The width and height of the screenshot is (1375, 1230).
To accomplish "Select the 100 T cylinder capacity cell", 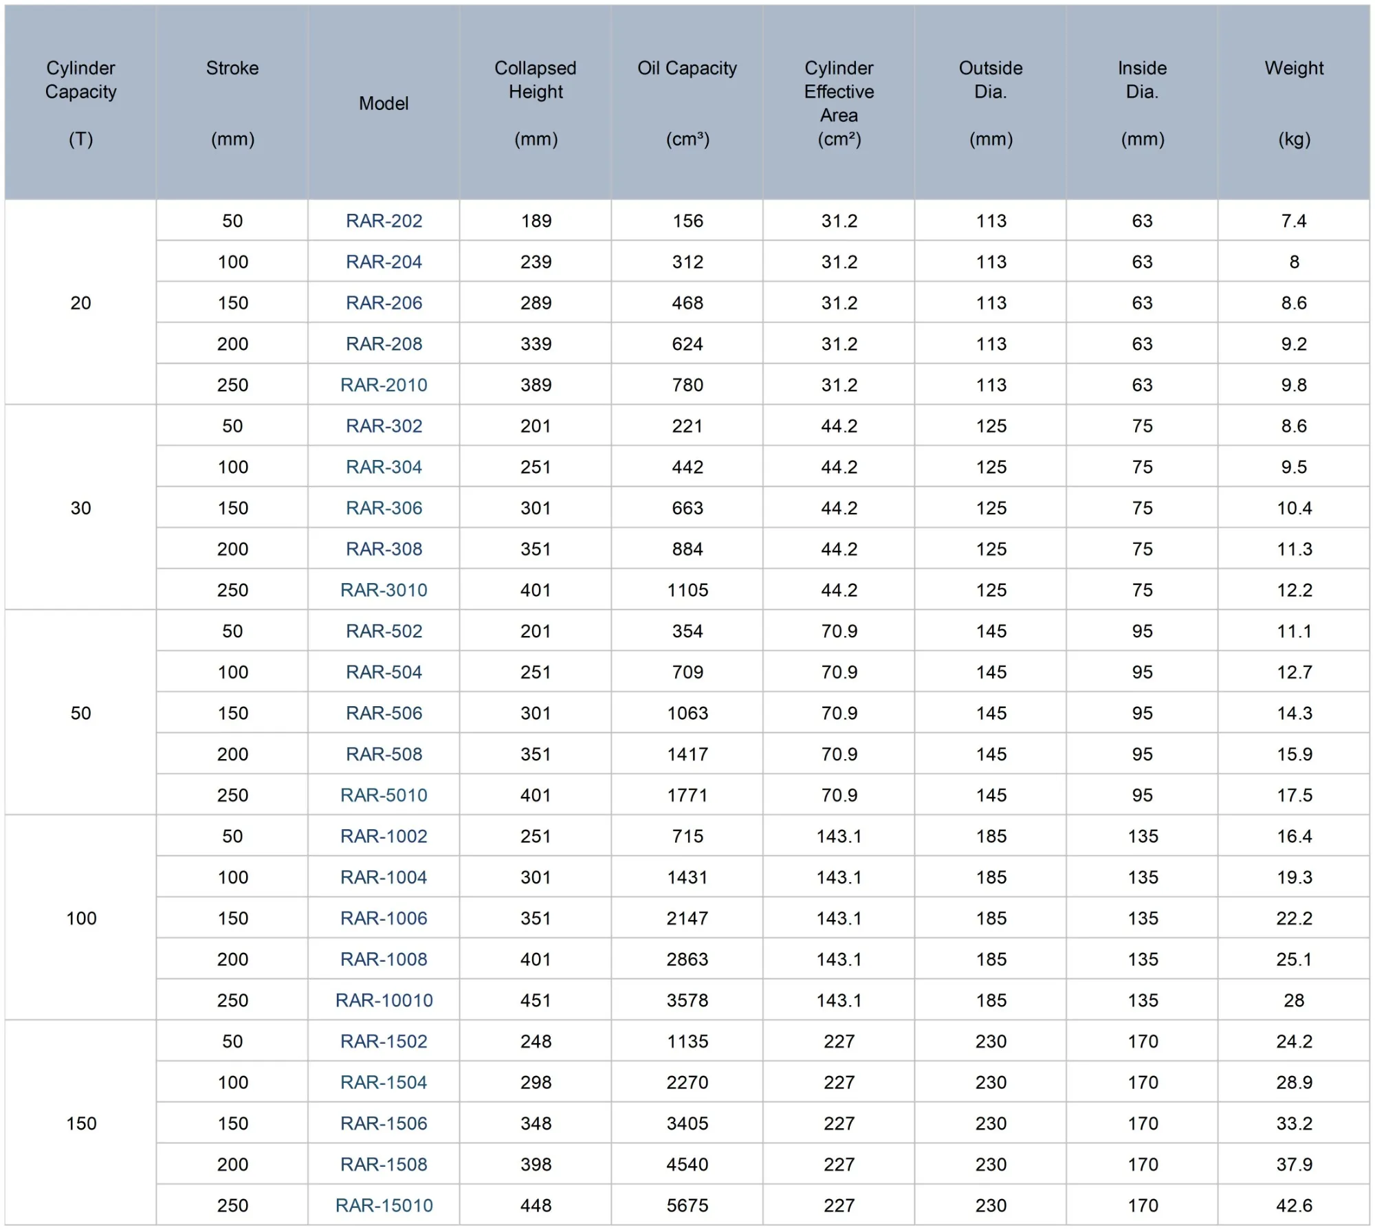I will point(81,919).
